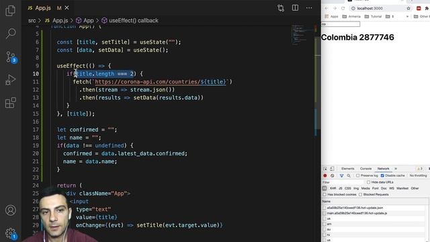Filter network requests by Manifest

click(402, 188)
